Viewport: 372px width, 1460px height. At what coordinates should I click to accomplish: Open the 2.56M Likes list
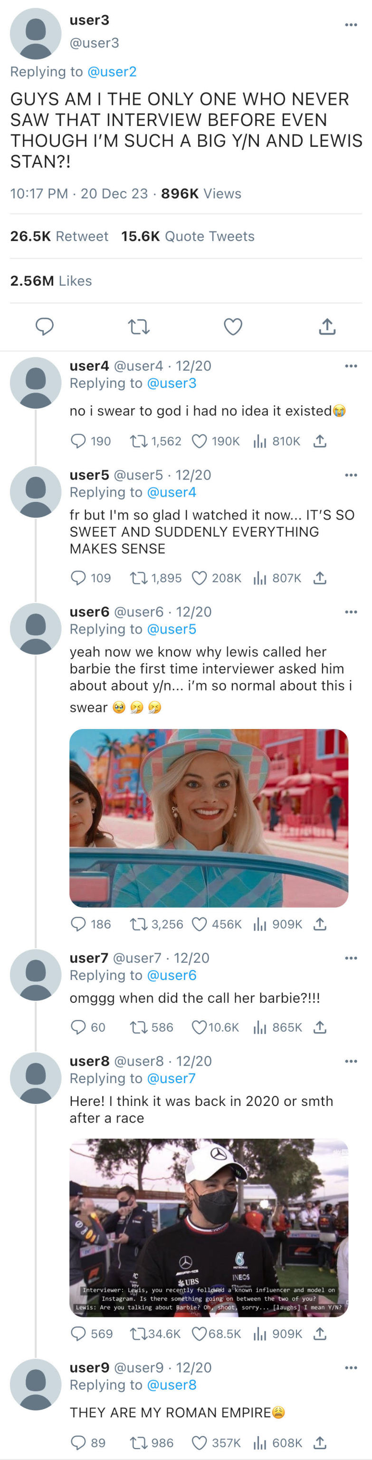[x=51, y=280]
